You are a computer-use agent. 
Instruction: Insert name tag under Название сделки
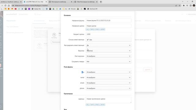tap(92, 29)
